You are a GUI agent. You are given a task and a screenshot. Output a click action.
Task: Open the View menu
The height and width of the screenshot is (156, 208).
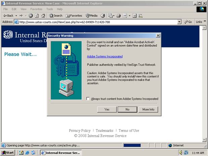click(x=23, y=9)
